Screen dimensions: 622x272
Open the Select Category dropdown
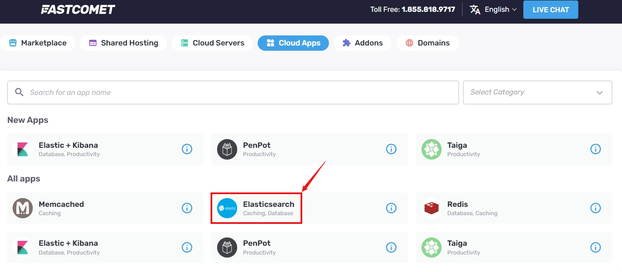coord(538,92)
